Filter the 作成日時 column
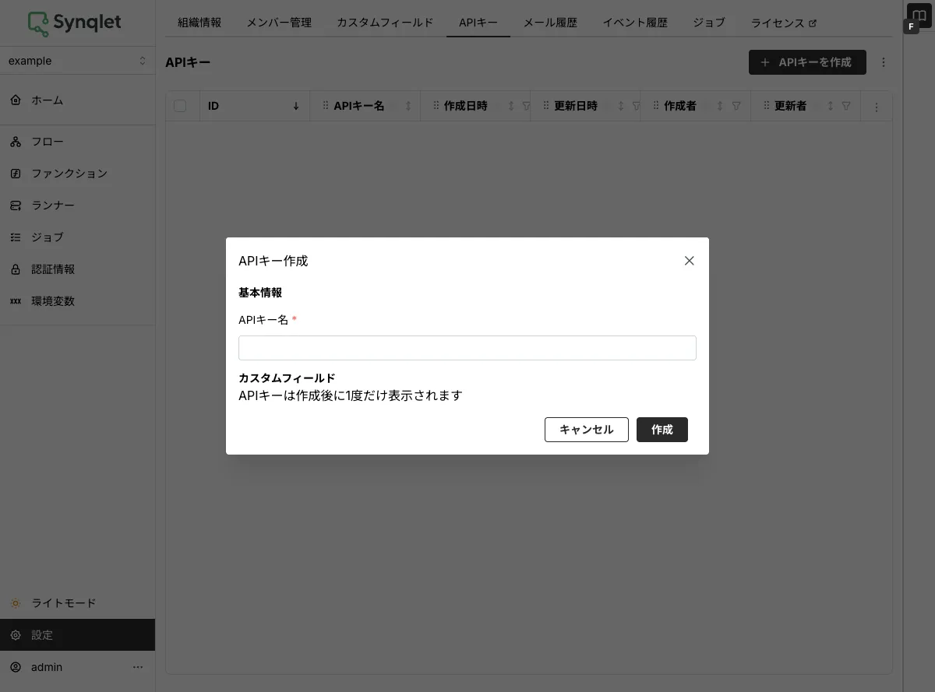 526,106
